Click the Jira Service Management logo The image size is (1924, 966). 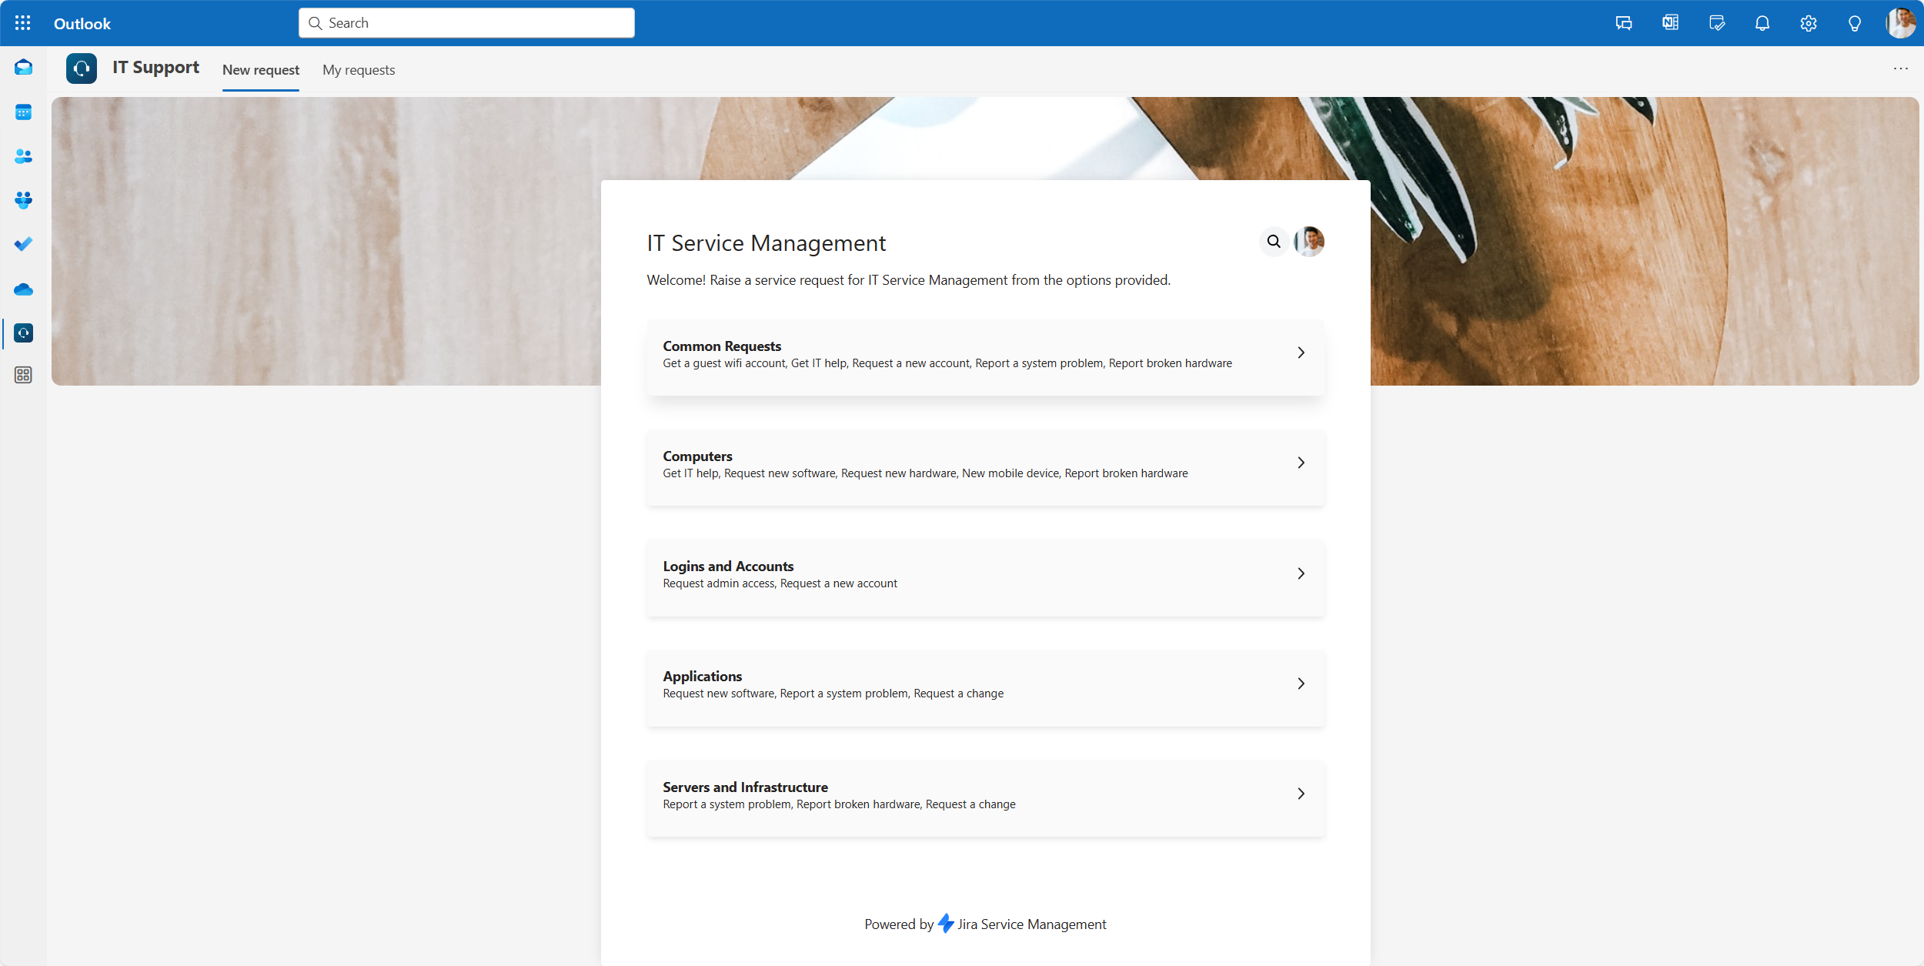coord(946,924)
